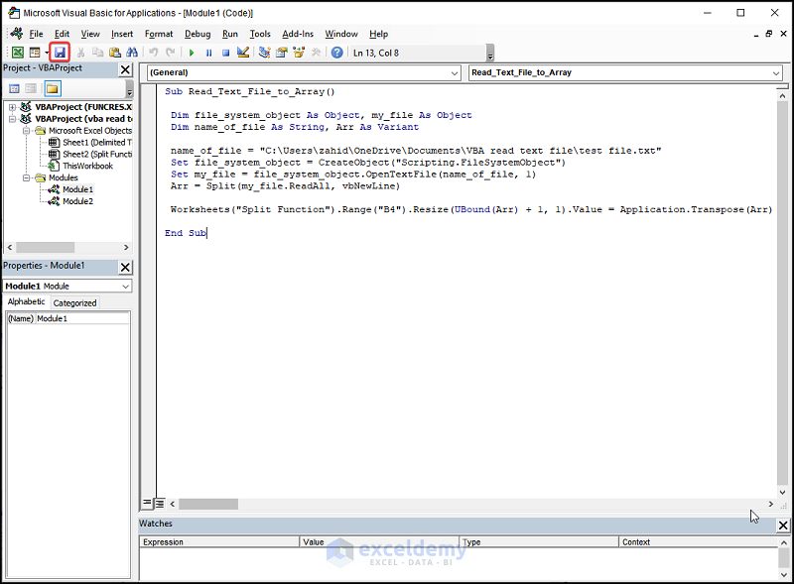This screenshot has width=794, height=584.
Task: Collapse the Modules folder in the project tree
Action: 28,178
